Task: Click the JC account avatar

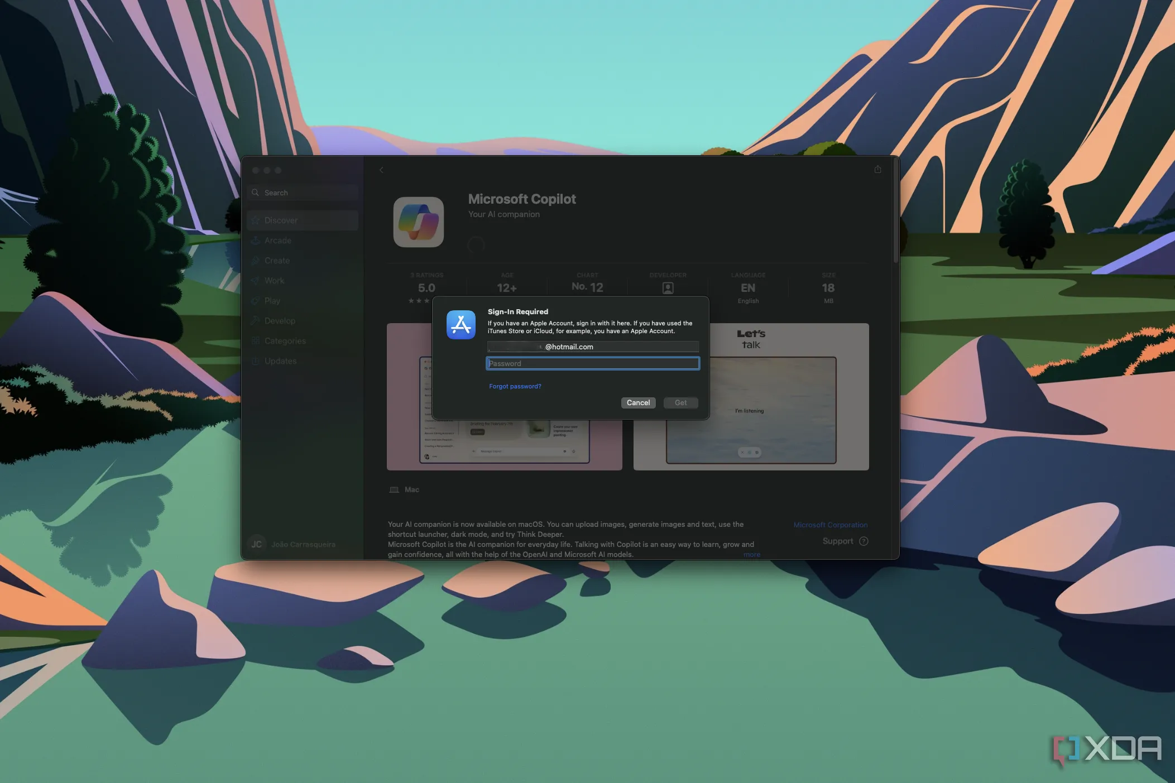Action: [257, 544]
